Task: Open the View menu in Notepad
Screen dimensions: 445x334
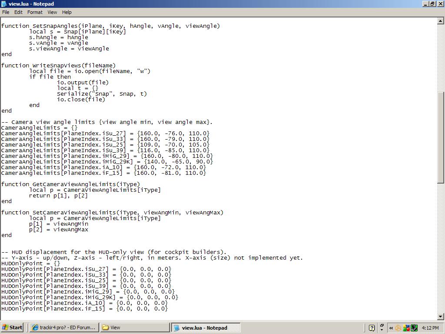Action: coord(52,12)
